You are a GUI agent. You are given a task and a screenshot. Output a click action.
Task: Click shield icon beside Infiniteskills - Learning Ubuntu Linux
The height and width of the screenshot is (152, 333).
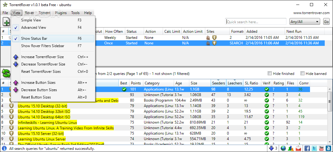point(11,122)
